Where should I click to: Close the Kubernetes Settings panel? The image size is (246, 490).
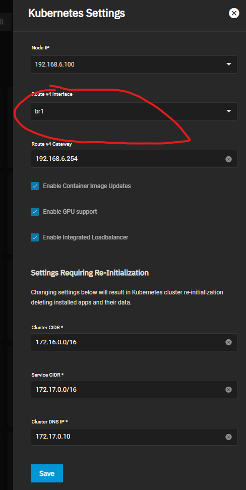[x=234, y=13]
